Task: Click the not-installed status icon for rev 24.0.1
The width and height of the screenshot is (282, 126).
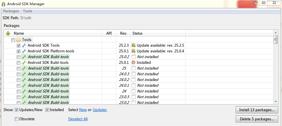Action: pos(134,85)
